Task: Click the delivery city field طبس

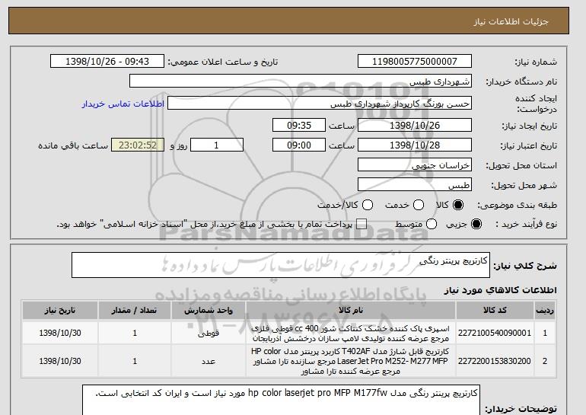Action: click(415, 185)
